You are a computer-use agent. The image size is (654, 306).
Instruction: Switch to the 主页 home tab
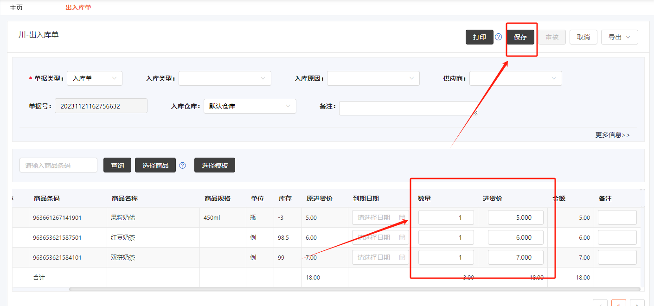tap(16, 7)
